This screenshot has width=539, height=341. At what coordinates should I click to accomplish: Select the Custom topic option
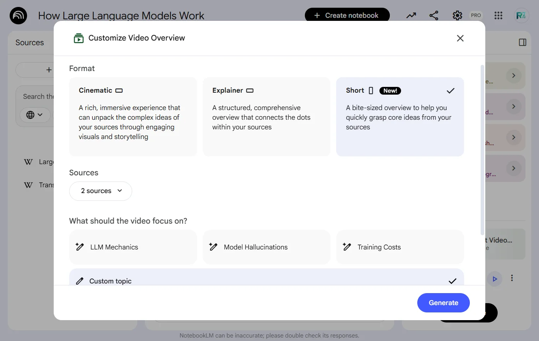click(x=267, y=277)
